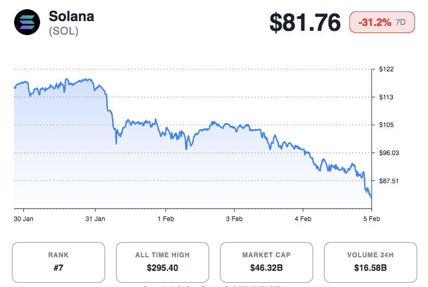This screenshot has height=287, width=428.
Task: Click the 31 Jan axis marker
Action: (95, 219)
